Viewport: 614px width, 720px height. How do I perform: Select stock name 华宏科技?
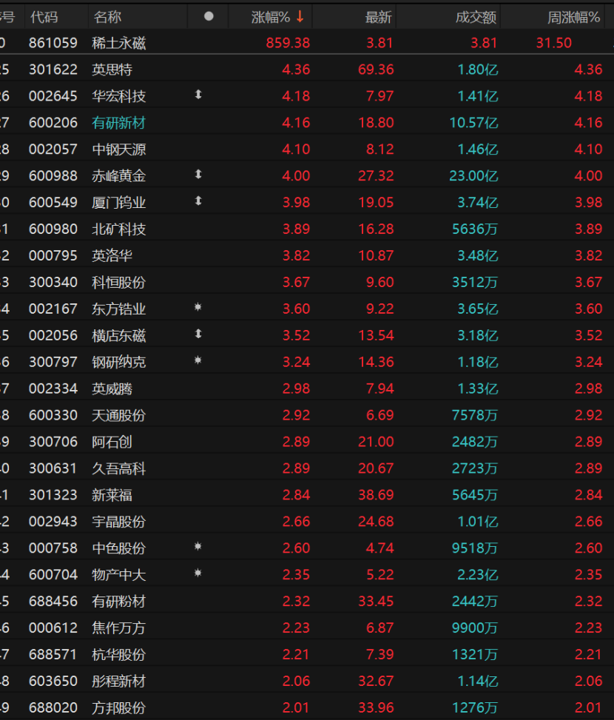(x=119, y=96)
